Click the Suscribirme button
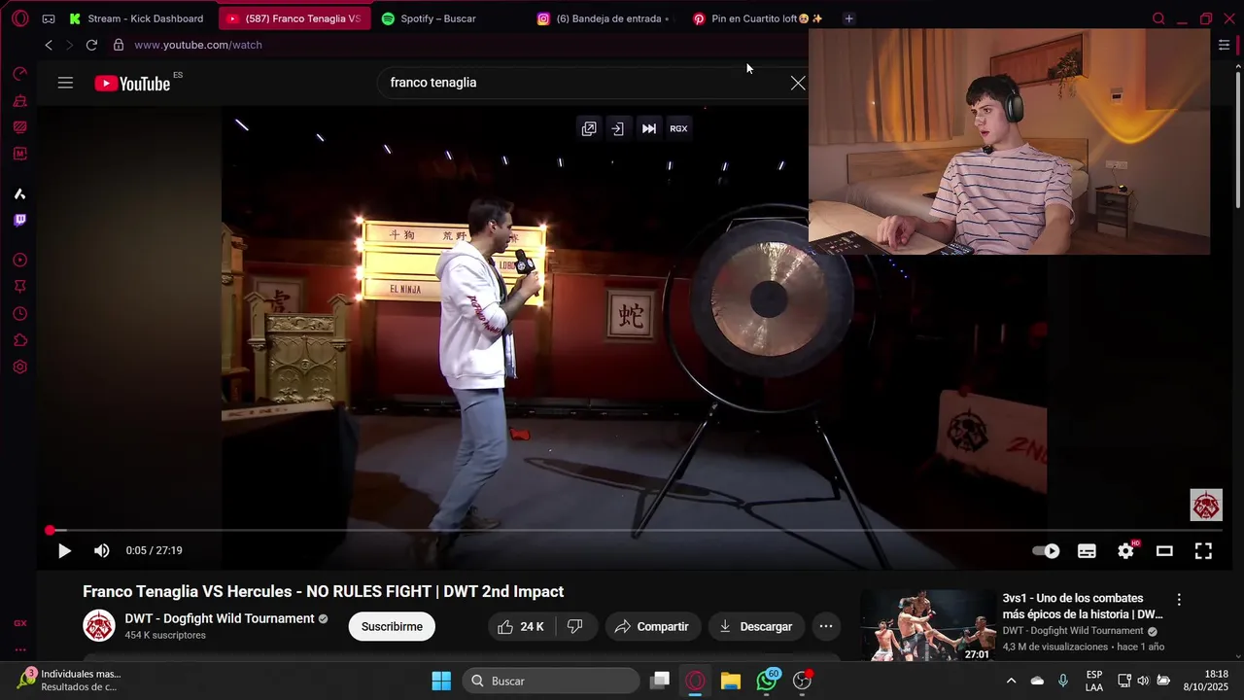This screenshot has width=1244, height=700. (x=392, y=627)
